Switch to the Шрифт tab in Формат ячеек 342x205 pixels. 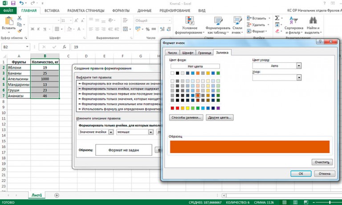(188, 53)
